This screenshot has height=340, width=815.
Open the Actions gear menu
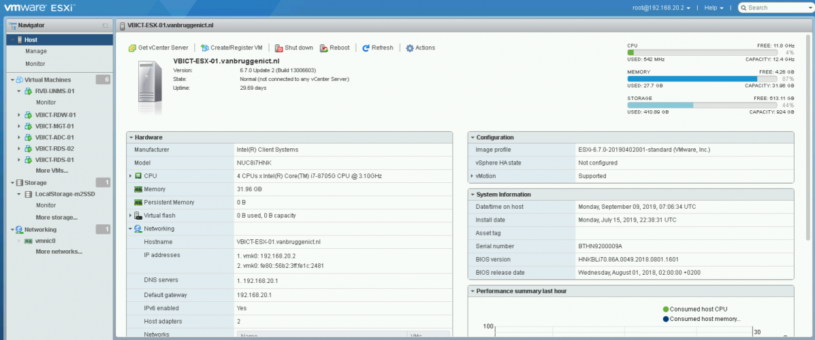point(410,48)
